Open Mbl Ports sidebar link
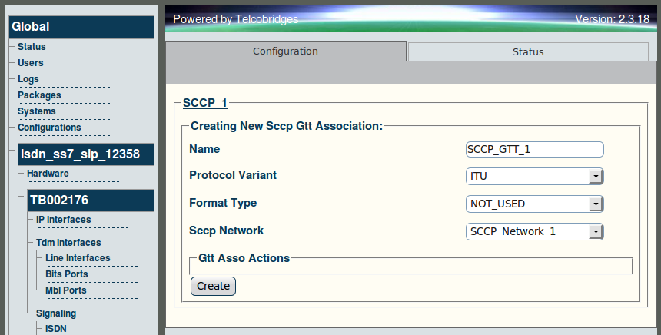 (66, 290)
